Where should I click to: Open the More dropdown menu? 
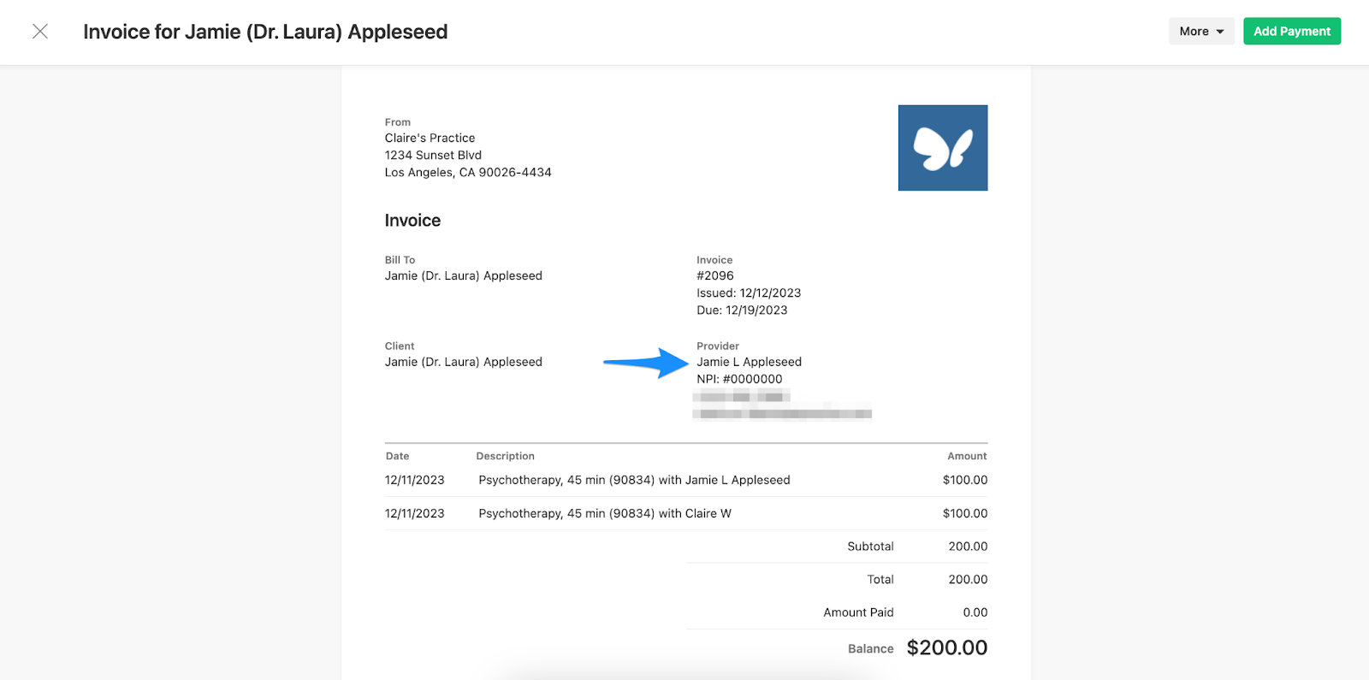pos(1200,32)
